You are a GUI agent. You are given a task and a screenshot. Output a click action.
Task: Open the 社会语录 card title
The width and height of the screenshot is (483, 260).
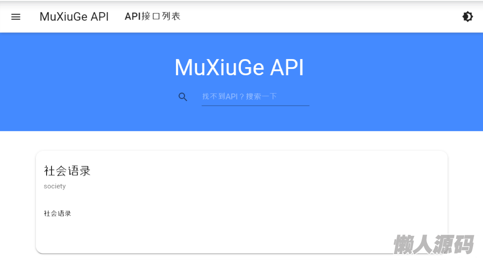click(67, 171)
